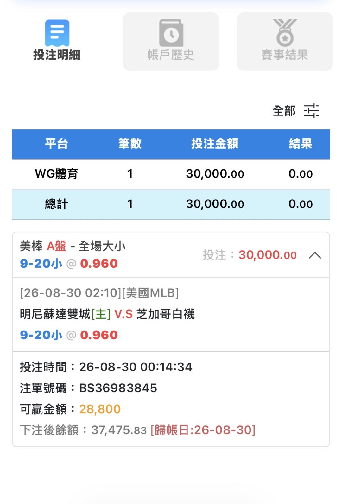Tap the 明尼蘇達雙城 V.S 芝加哥白襪 matchup

(107, 314)
